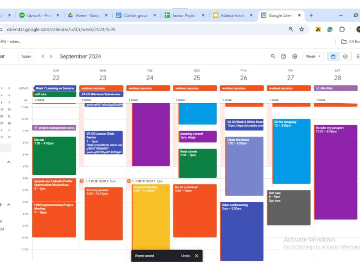Close the Upwork tab
This screenshot has width=360, height=270.
58,15
